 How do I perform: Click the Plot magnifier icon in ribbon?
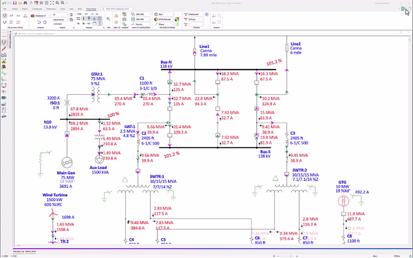[x=108, y=19]
